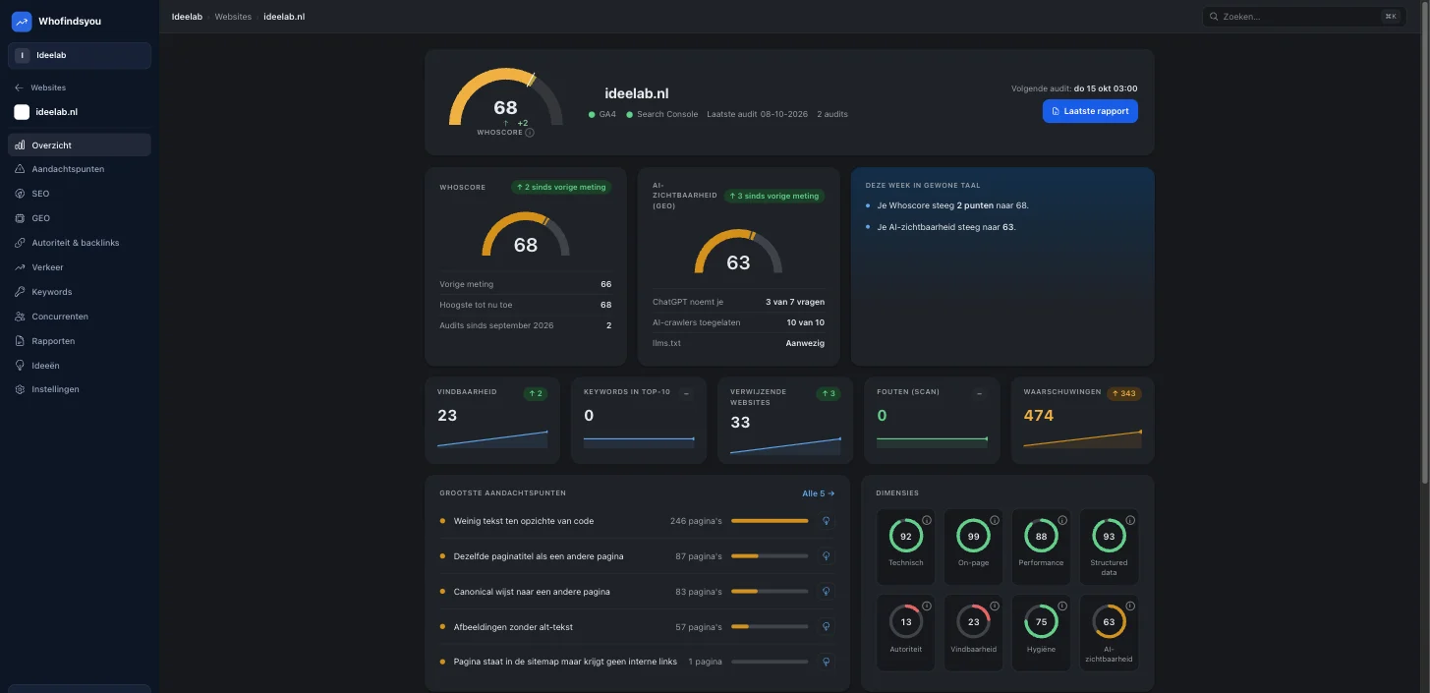
Task: Select ideelab.nl site in sidebar
Action: (x=46, y=112)
